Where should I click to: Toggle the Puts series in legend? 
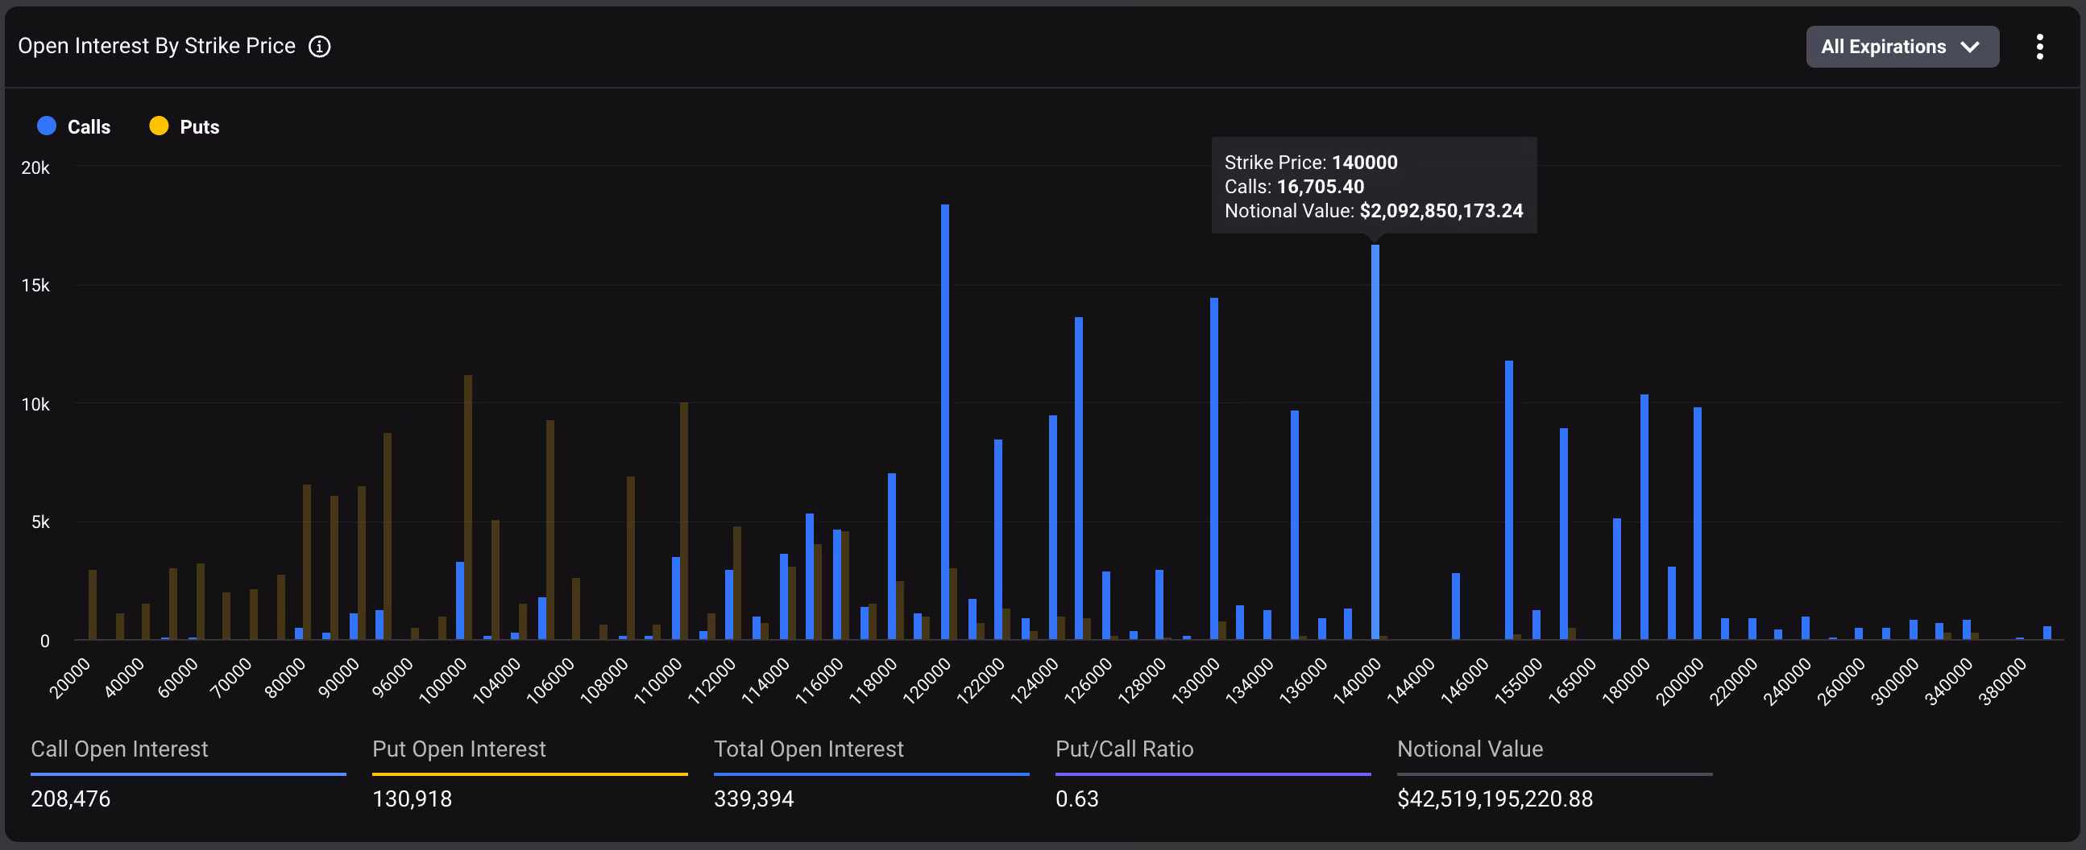199,127
